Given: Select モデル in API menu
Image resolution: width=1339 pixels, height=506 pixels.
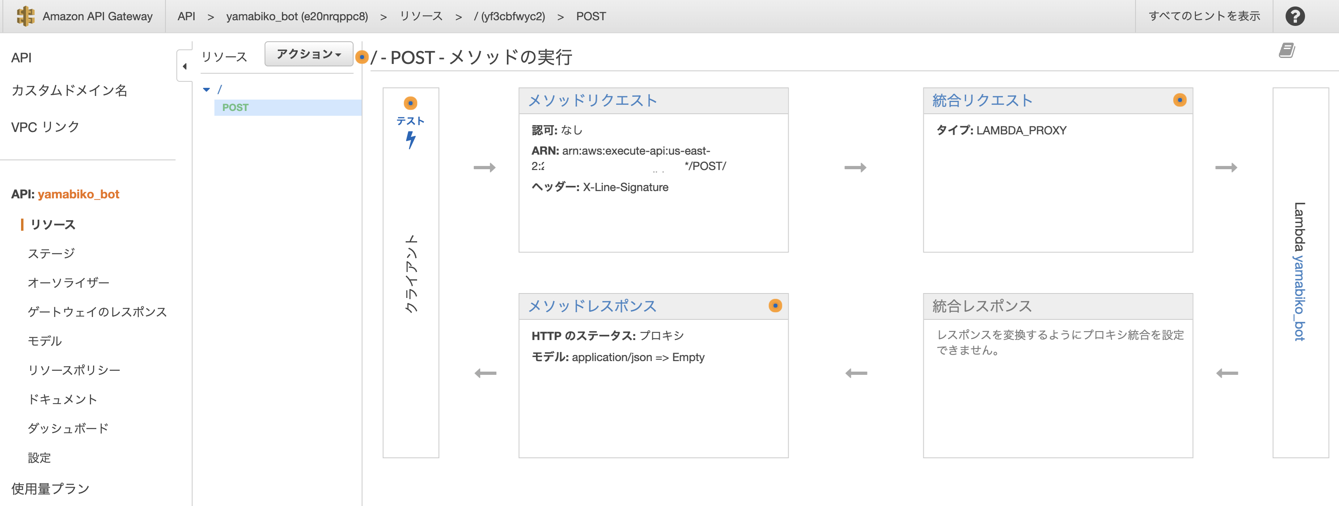Looking at the screenshot, I should (44, 341).
